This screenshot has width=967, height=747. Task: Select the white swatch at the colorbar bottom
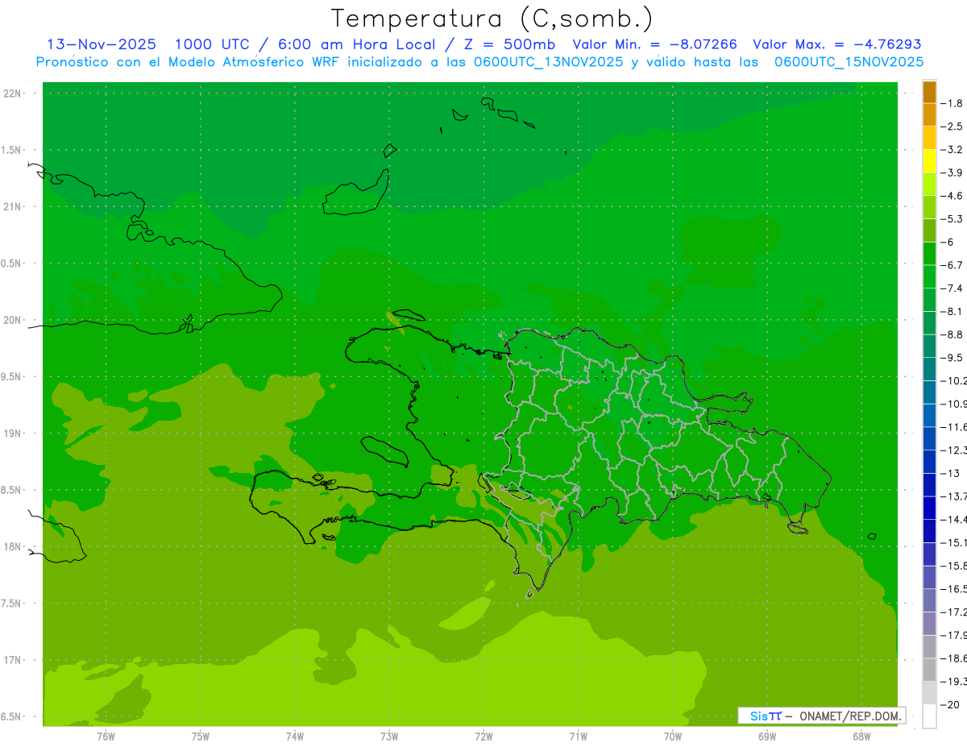[x=929, y=716]
